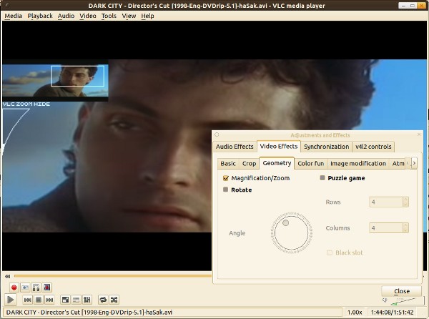Viewport: 429px width, 319px height.
Task: Open the Color fun sub-tab
Action: (311, 164)
